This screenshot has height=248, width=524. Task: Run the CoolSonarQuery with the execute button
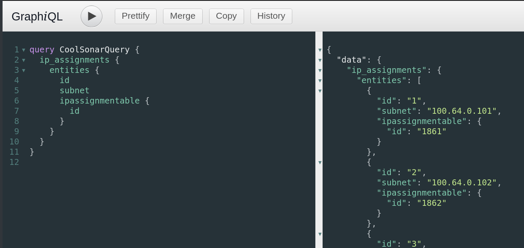(91, 16)
